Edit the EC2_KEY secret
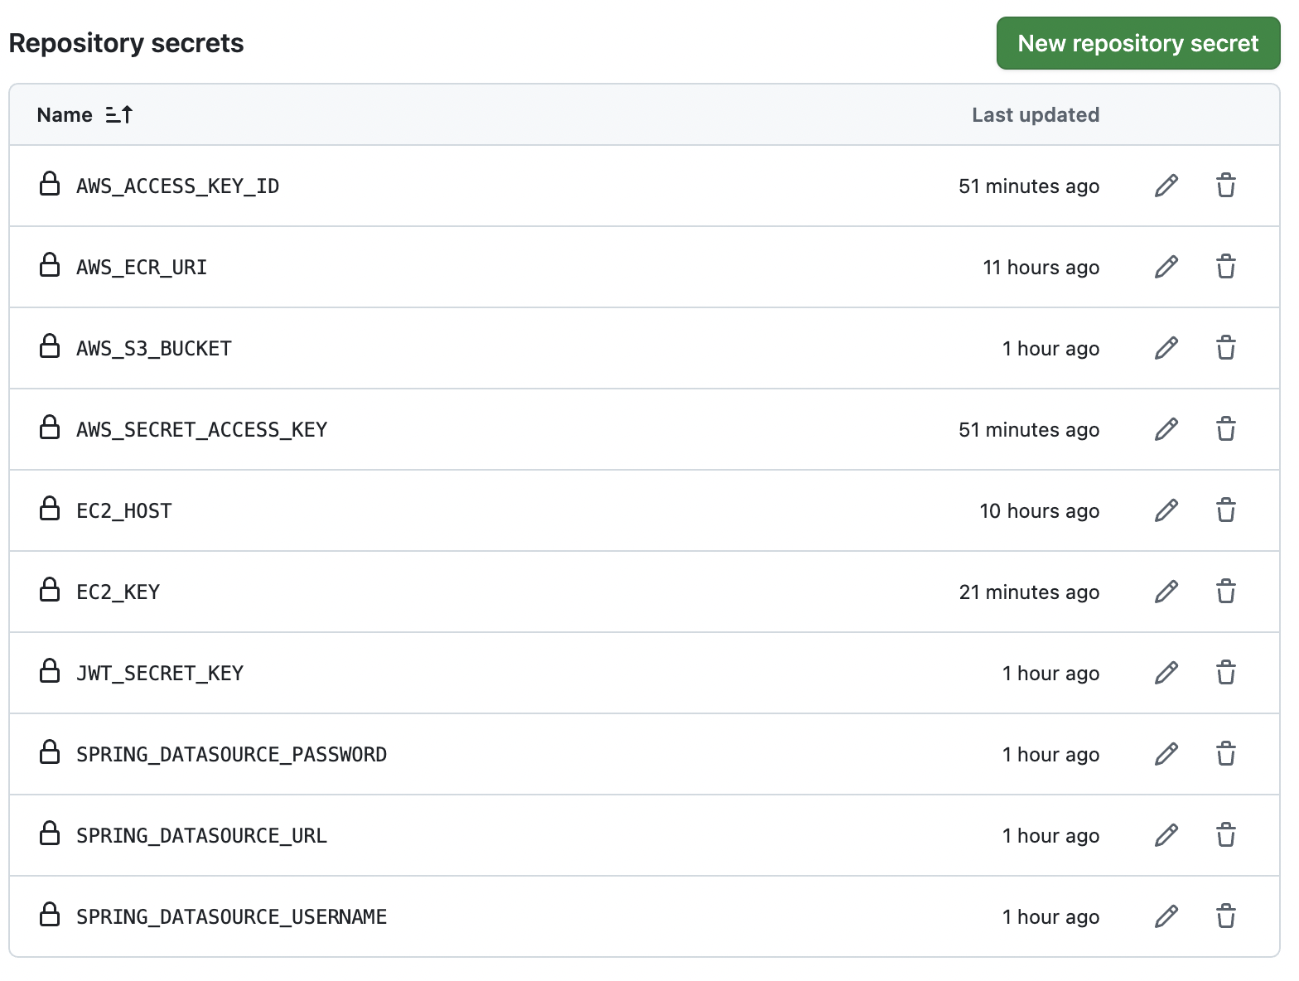The height and width of the screenshot is (981, 1299). pyautogui.click(x=1166, y=592)
